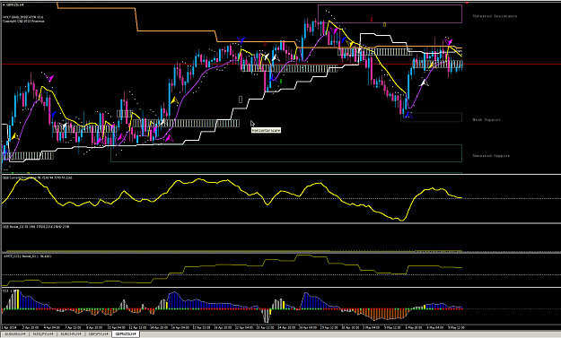The image size is (561, 338).
Task: Switch to the AUDUSD,H4 chart tab
Action: click(x=15, y=334)
